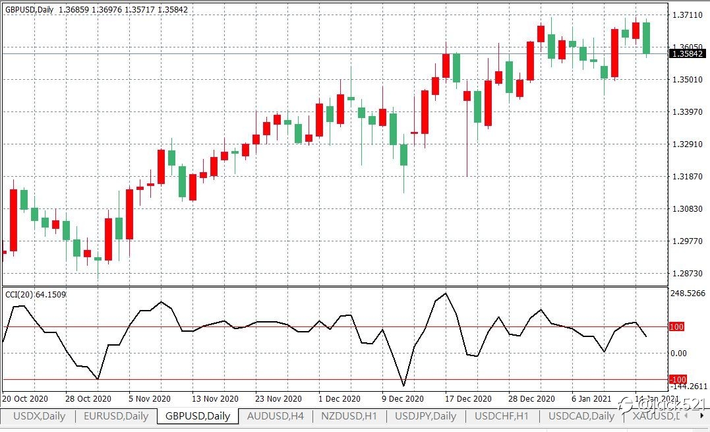Switch to the USDCHF,H1 tab

[x=502, y=416]
